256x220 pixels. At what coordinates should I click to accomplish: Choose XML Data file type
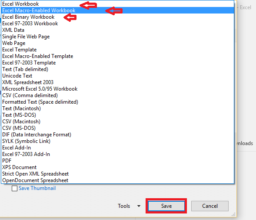point(117,30)
